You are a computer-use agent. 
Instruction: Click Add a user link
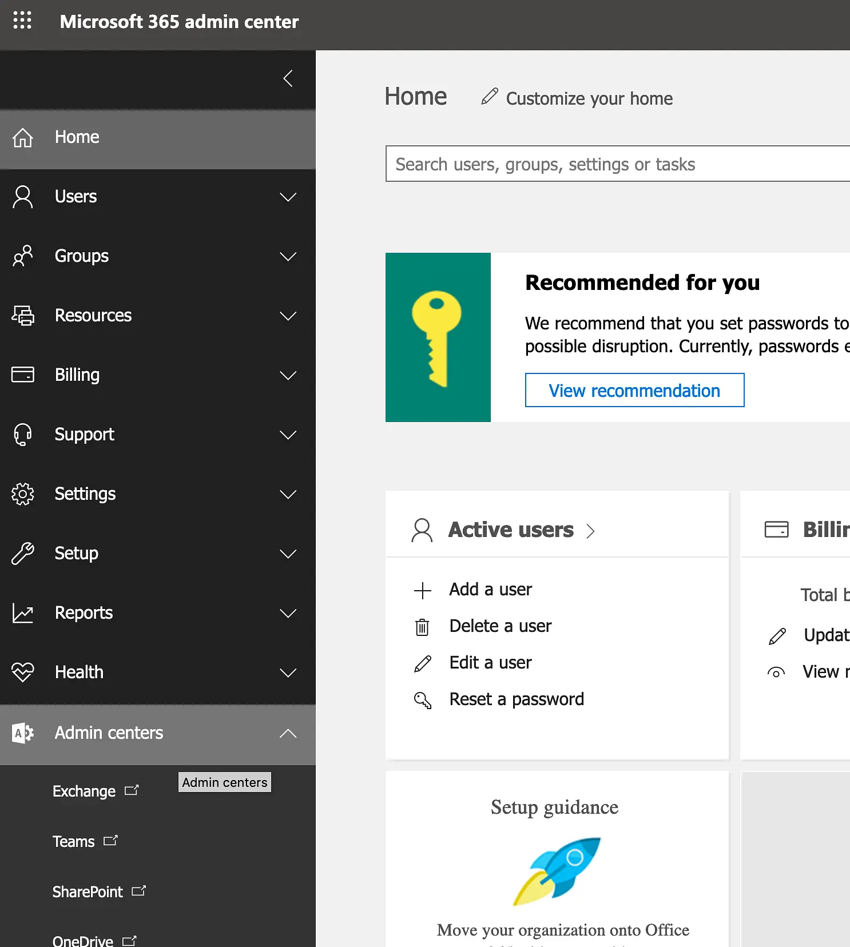point(490,590)
